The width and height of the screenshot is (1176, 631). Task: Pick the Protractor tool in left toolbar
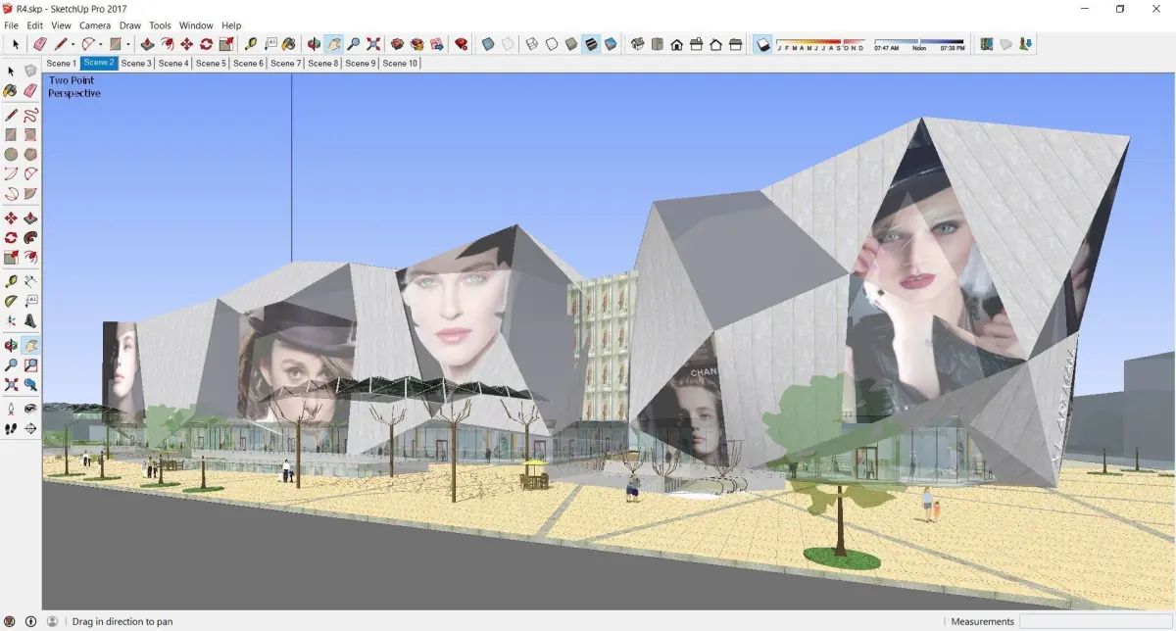(x=11, y=300)
